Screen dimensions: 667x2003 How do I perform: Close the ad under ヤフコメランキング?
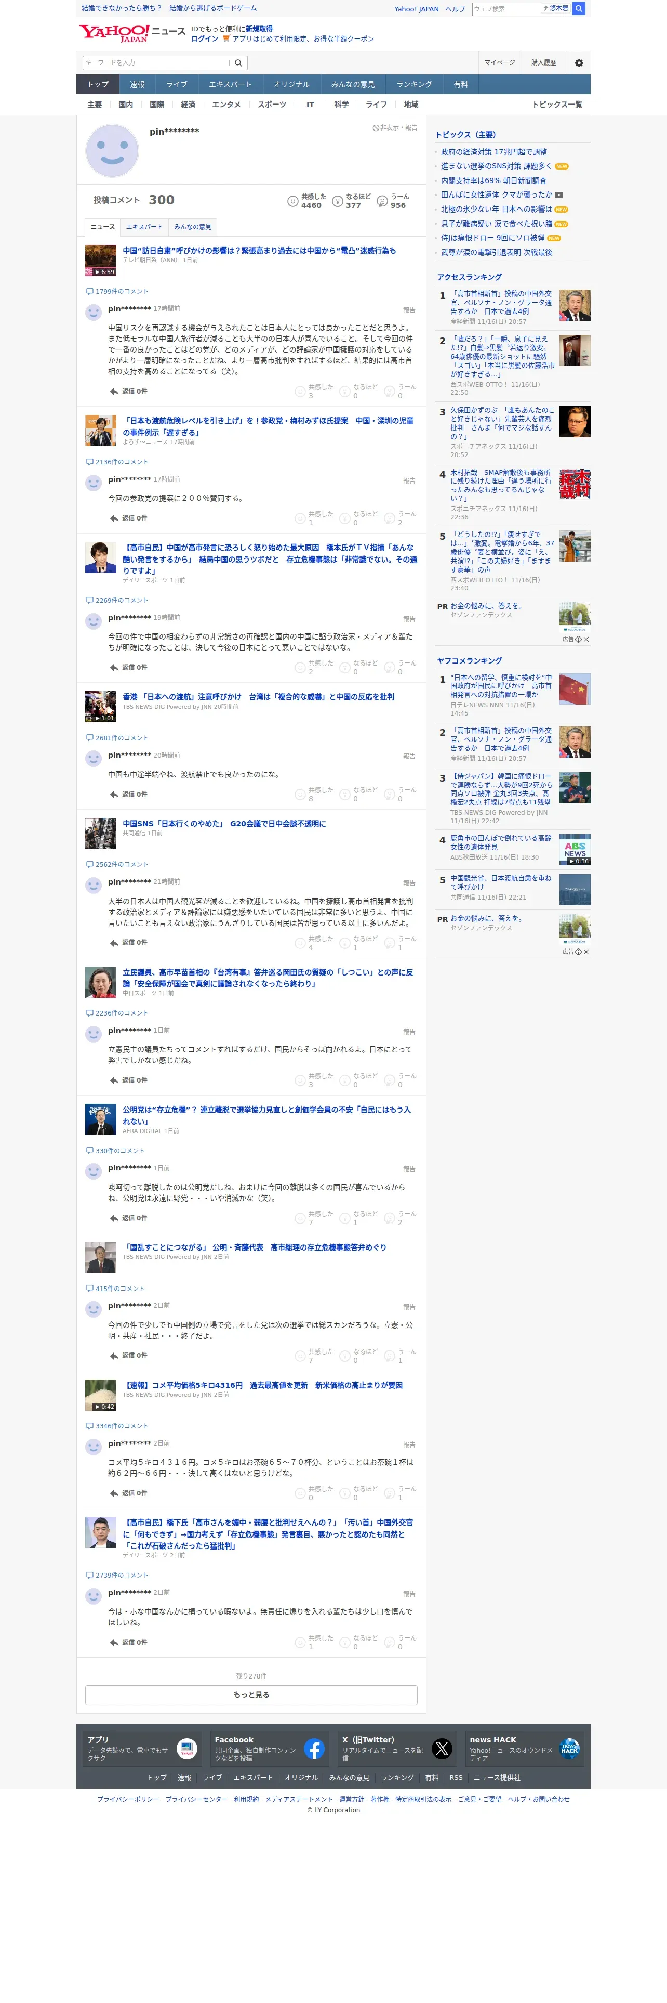[586, 952]
